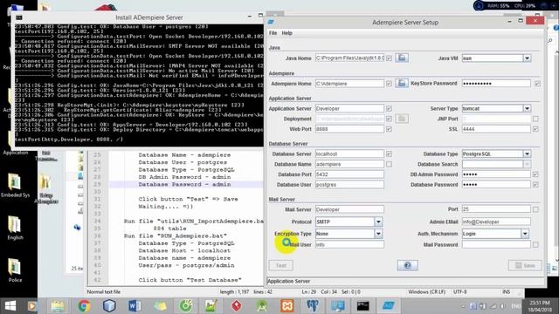Browse for the Java Home folder
Viewport: 559px width, 314px height.
(402, 58)
